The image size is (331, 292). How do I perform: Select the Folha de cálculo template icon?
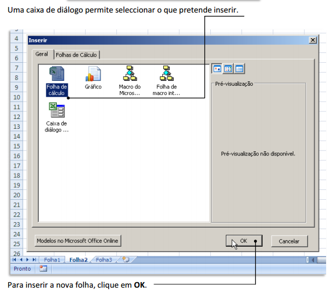click(57, 74)
